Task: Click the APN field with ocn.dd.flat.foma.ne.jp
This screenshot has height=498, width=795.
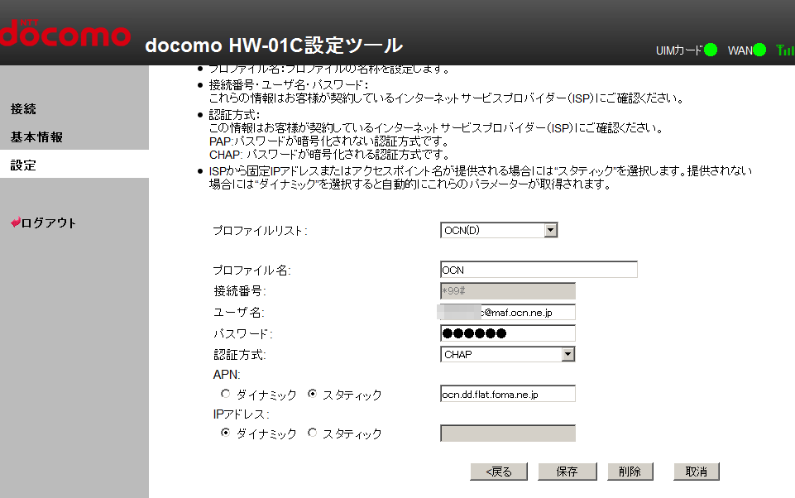Action: coord(507,394)
